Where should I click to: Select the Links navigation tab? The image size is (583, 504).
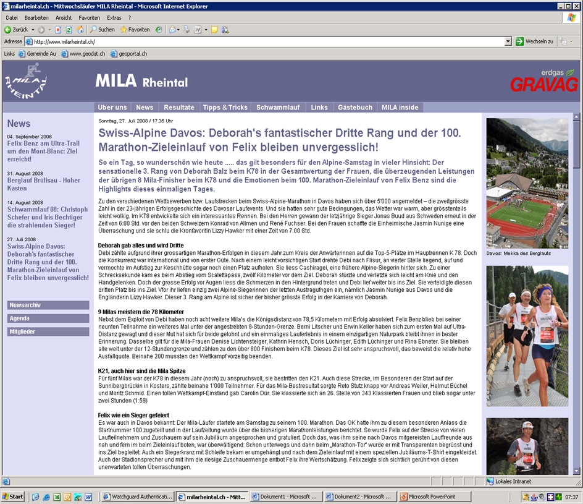[x=319, y=107]
